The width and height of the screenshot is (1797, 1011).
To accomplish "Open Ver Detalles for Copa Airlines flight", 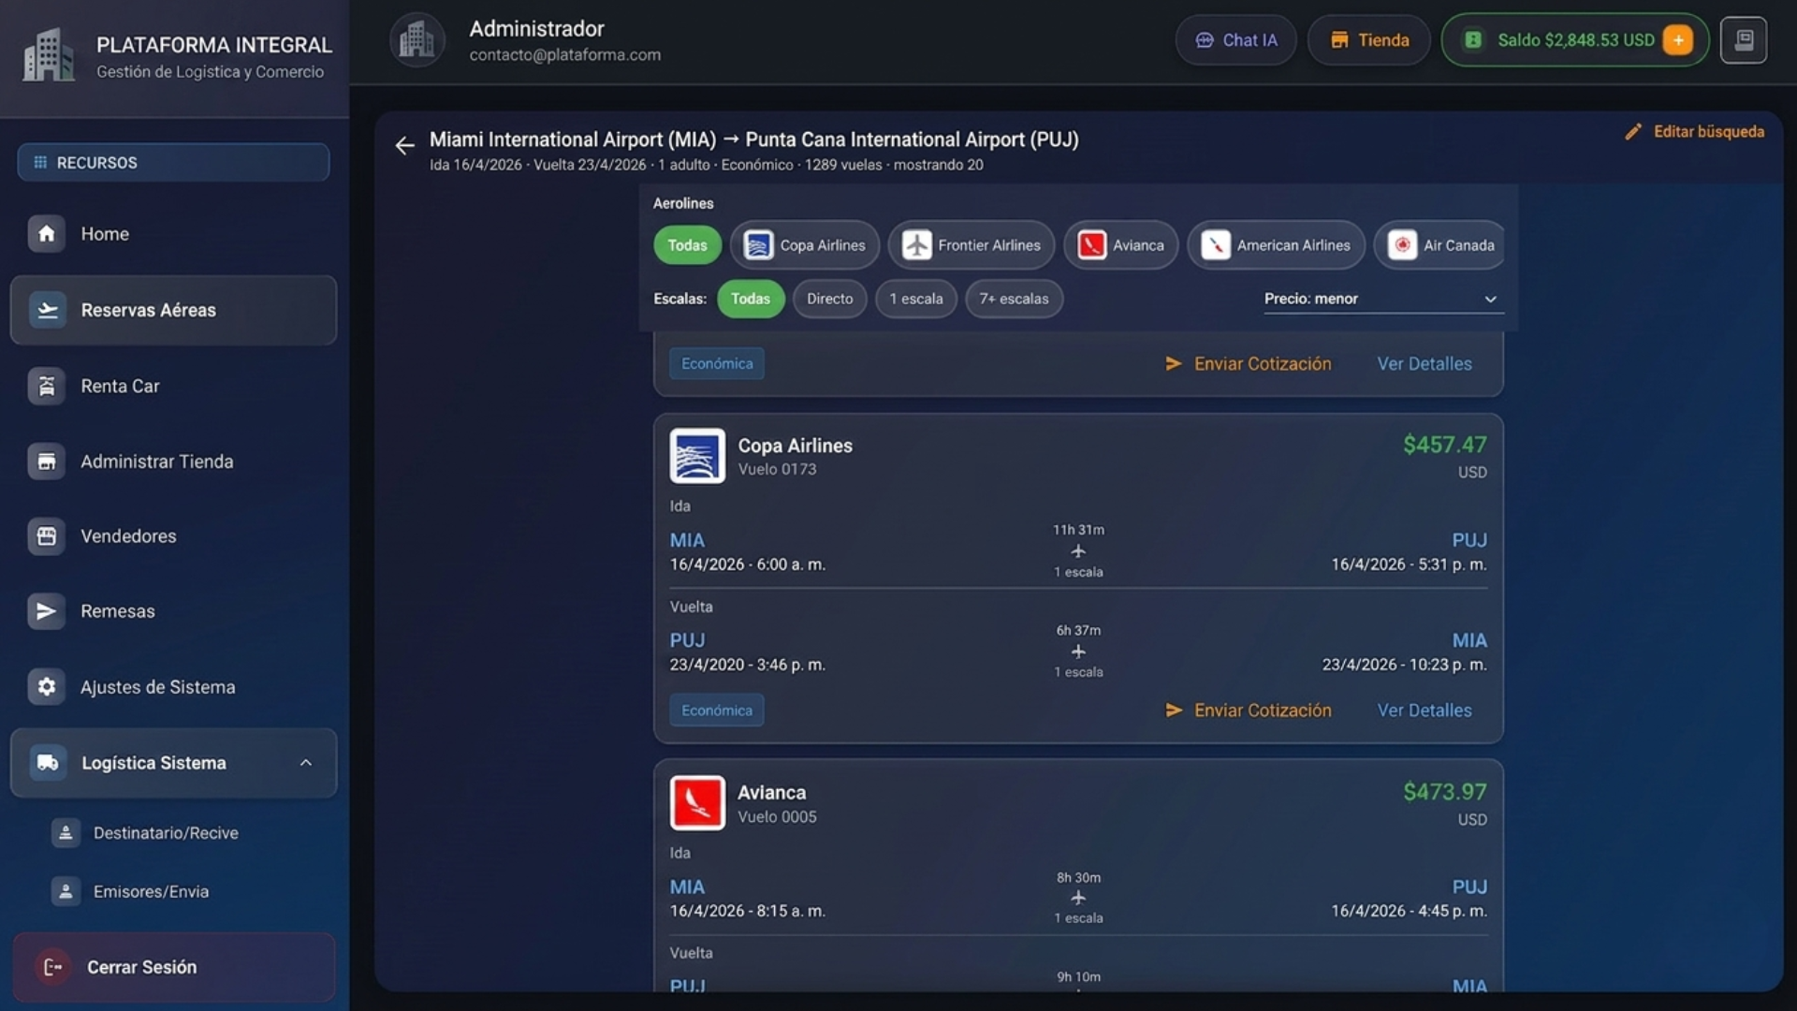I will [1424, 711].
